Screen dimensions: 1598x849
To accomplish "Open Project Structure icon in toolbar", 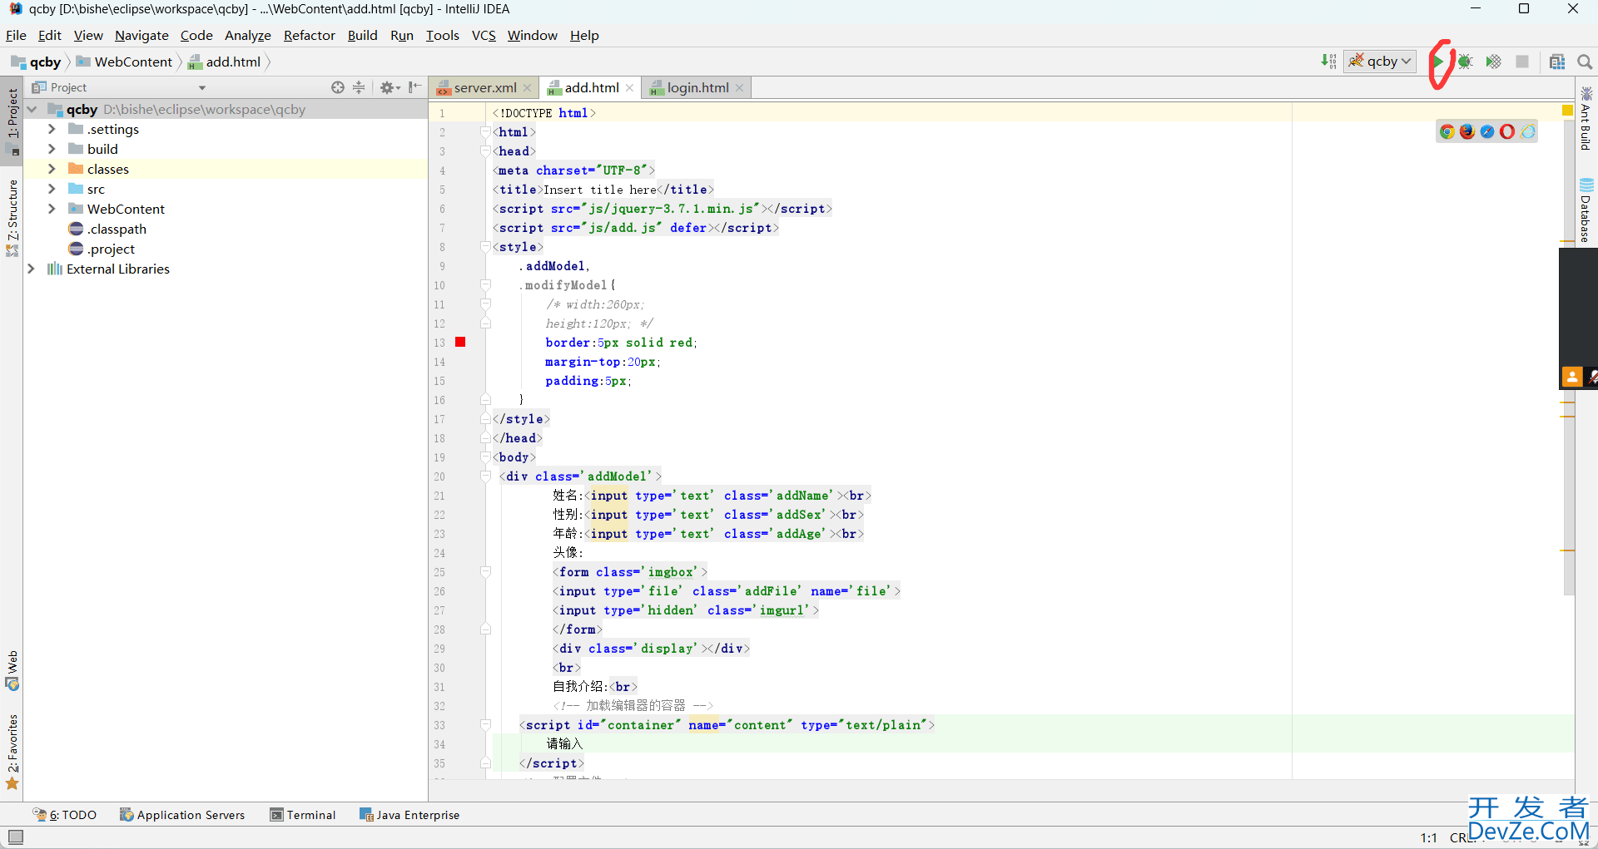I will tap(1557, 62).
